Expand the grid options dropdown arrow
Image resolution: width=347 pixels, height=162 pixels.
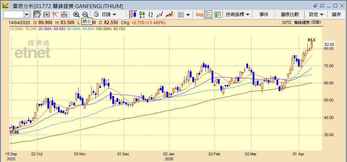coord(188,15)
